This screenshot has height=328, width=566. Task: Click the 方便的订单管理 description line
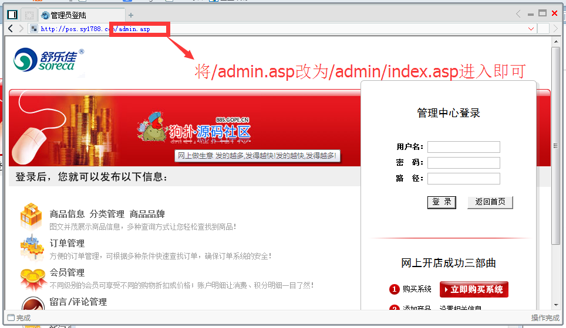[160, 256]
